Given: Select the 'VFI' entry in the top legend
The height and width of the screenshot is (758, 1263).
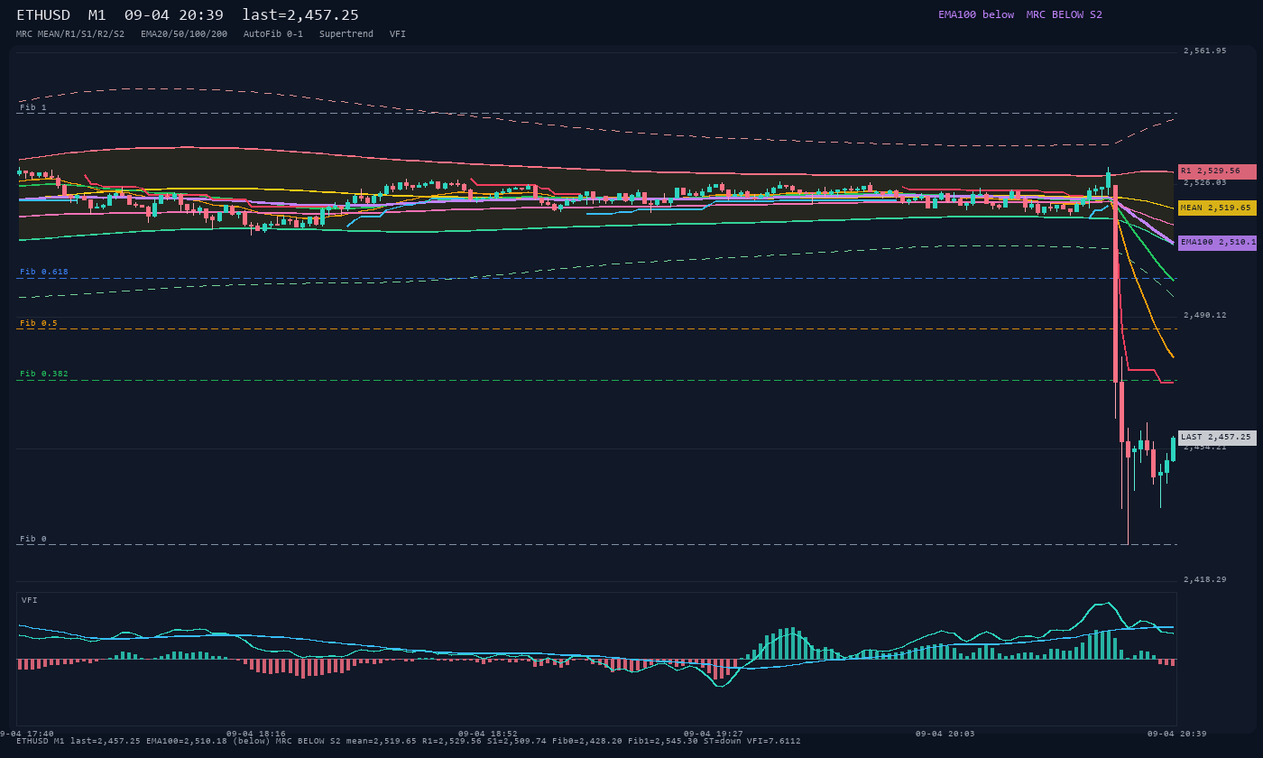Looking at the screenshot, I should click(398, 33).
